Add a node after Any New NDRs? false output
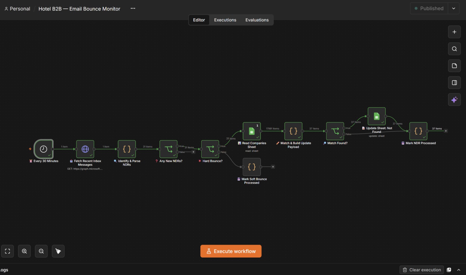This screenshot has height=275, width=466. [x=193, y=152]
